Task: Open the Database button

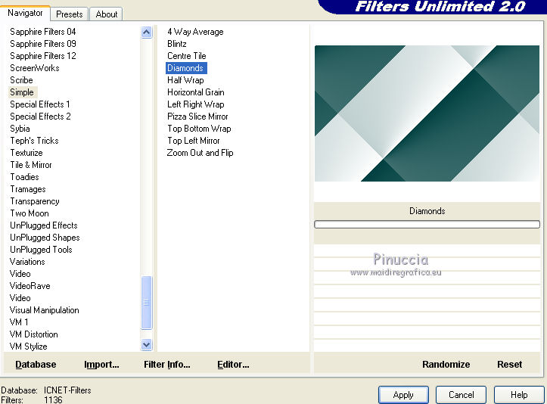Action: 36,365
